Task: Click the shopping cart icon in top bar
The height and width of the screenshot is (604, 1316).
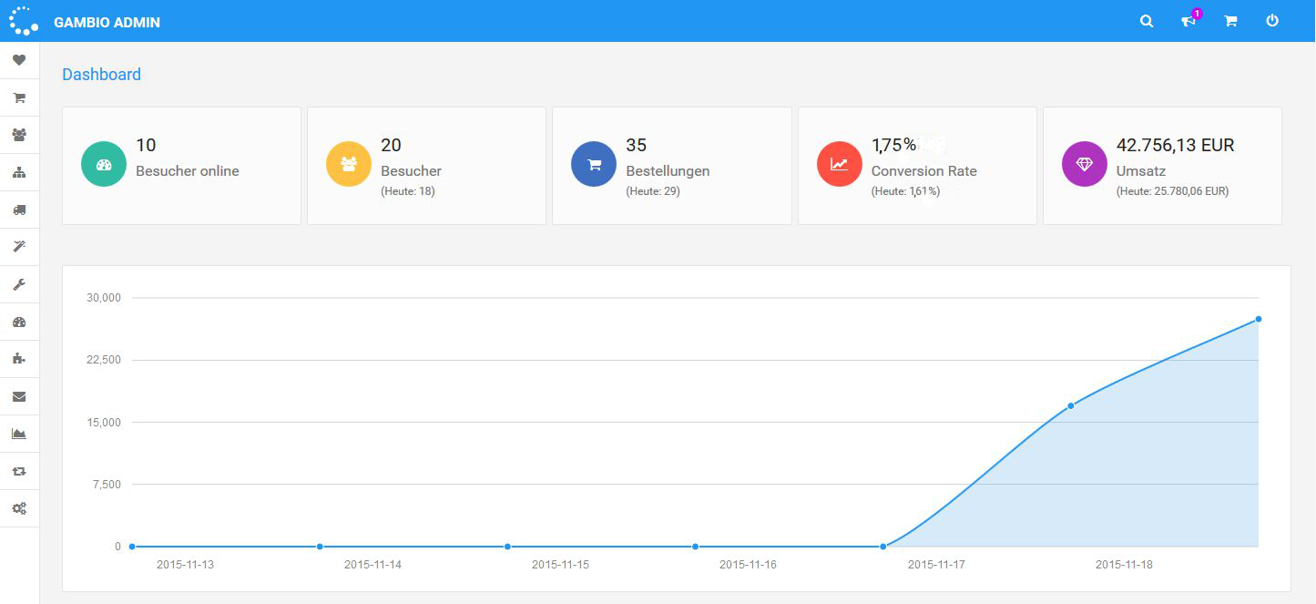Action: (1230, 20)
